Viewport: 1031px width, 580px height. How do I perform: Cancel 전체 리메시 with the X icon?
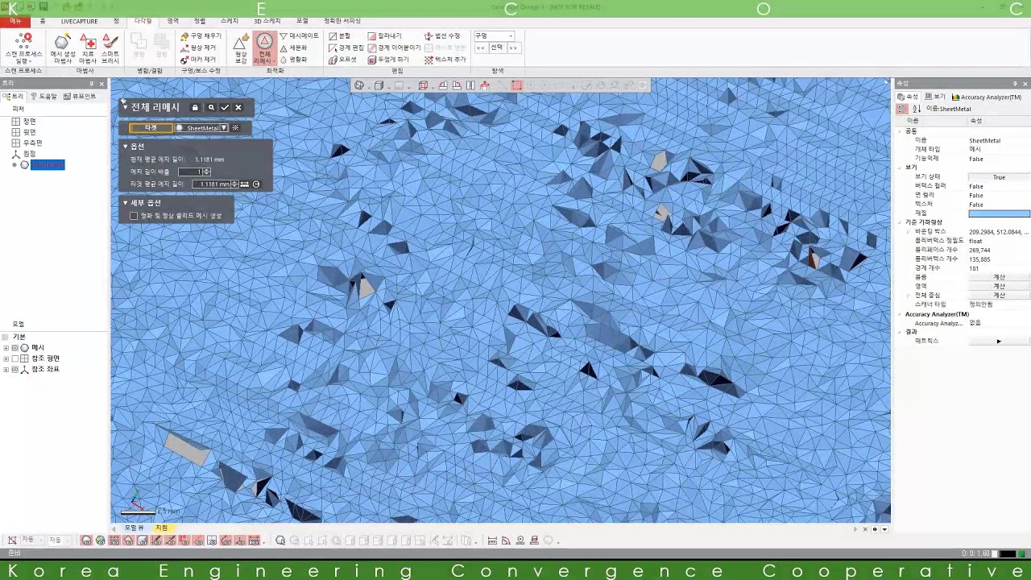tap(238, 107)
